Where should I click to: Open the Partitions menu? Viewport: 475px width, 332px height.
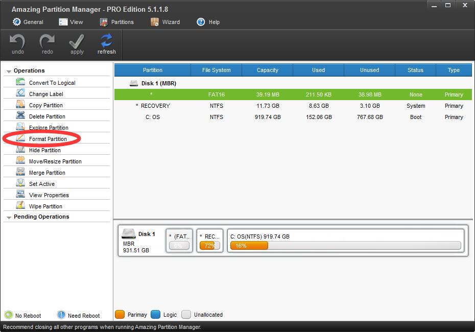tap(116, 22)
